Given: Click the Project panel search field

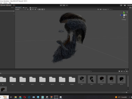Looking at the screenshot, I should click(104, 71).
